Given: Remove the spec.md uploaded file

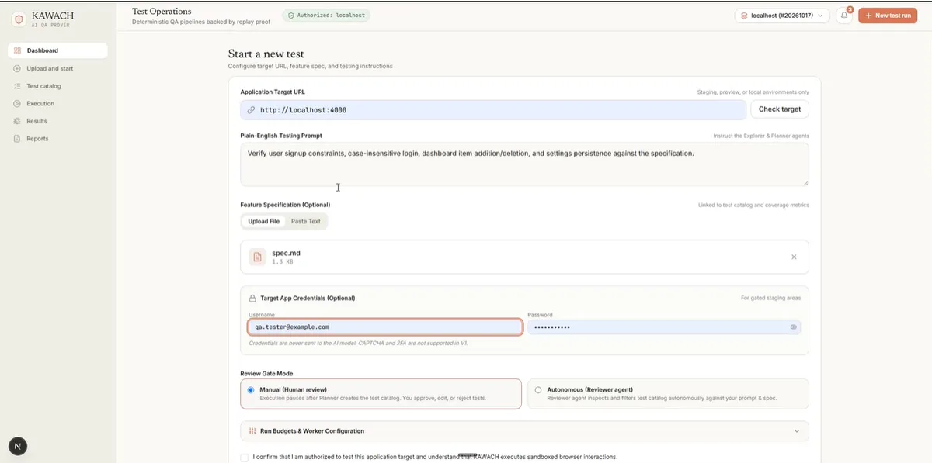Looking at the screenshot, I should pyautogui.click(x=794, y=257).
